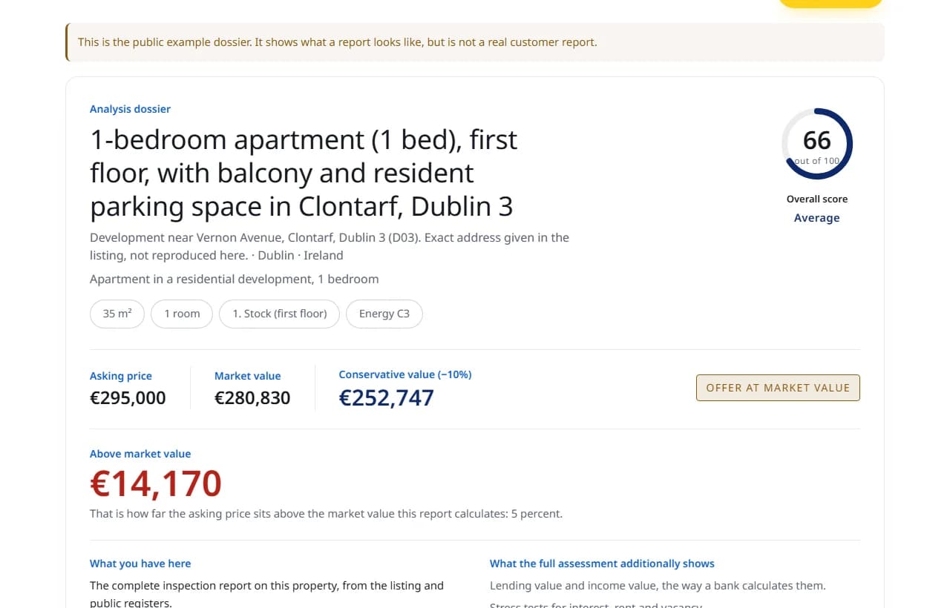This screenshot has height=608, width=950.
Task: Click the Market value €280,830 figure
Action: click(x=252, y=398)
